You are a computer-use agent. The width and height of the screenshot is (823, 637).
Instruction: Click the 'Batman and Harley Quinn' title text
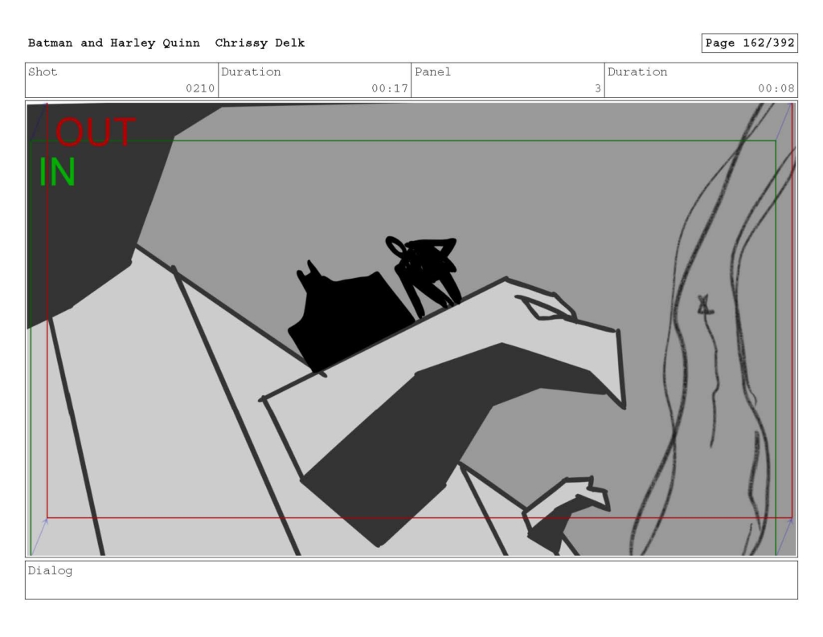coord(114,43)
